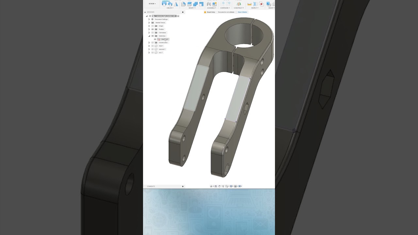This screenshot has width=418, height=235.
Task: Select the Zoom Window magnifier icon
Action: (x=226, y=186)
